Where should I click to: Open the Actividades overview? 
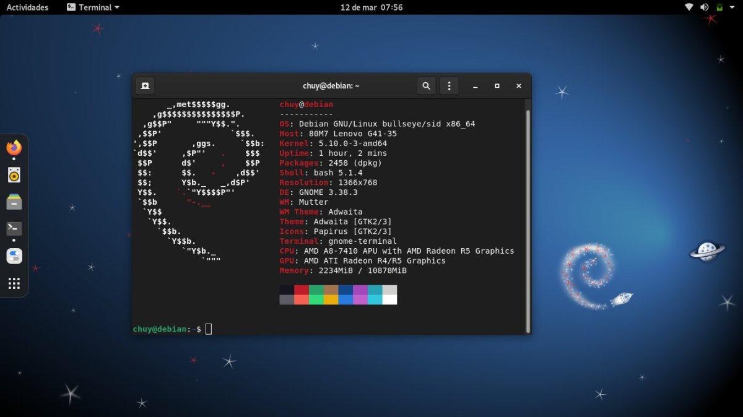[x=27, y=7]
